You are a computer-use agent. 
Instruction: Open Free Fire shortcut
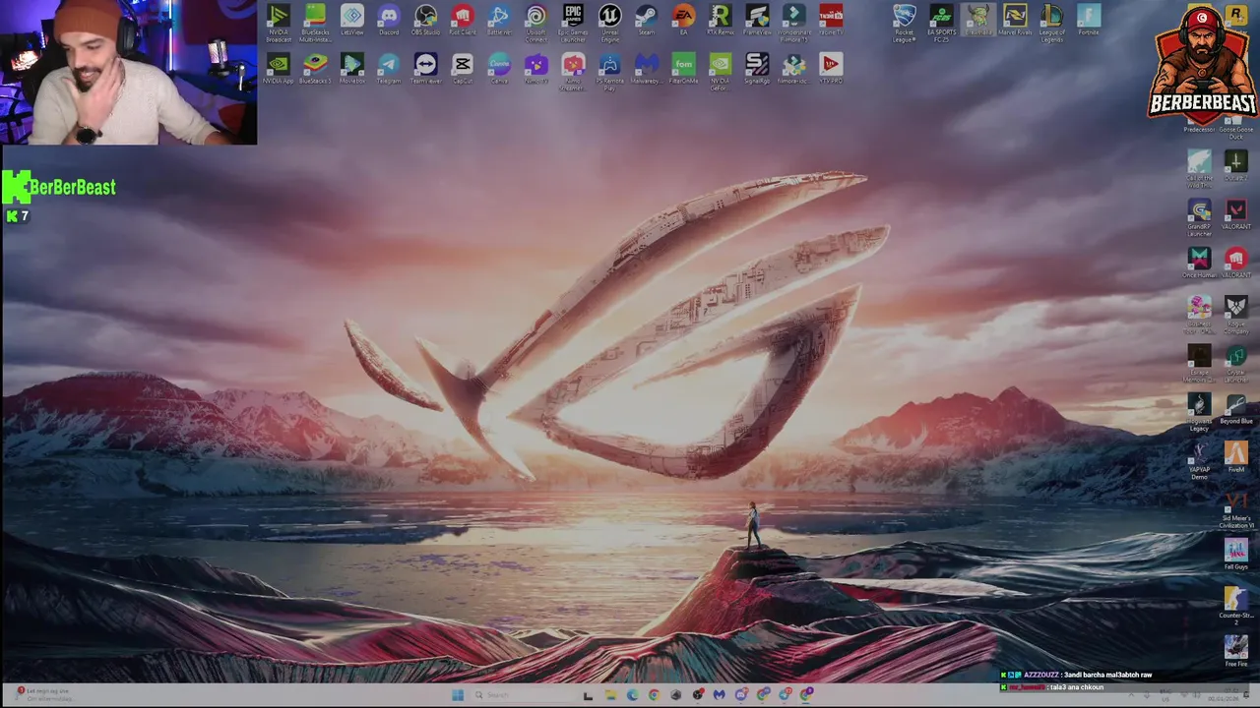[x=1235, y=652]
